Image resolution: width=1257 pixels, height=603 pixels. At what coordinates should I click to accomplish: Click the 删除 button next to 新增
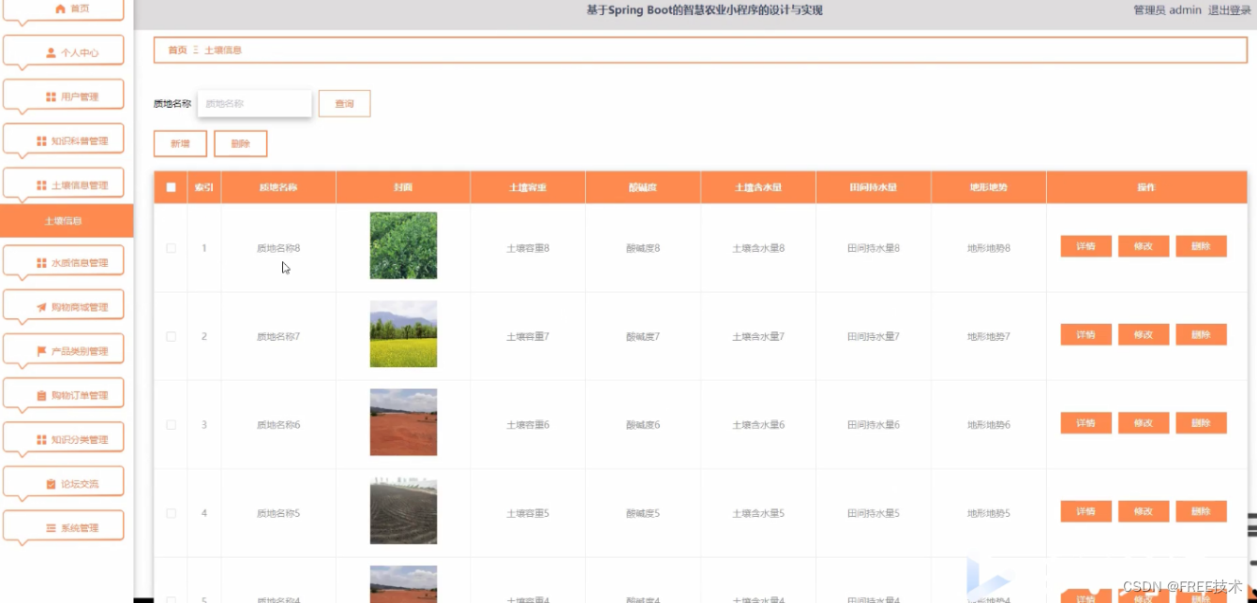(240, 143)
